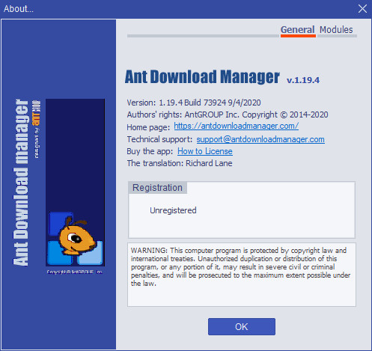Click the translation Richard Lane line
Screen dimensions: 372x351
click(180, 163)
